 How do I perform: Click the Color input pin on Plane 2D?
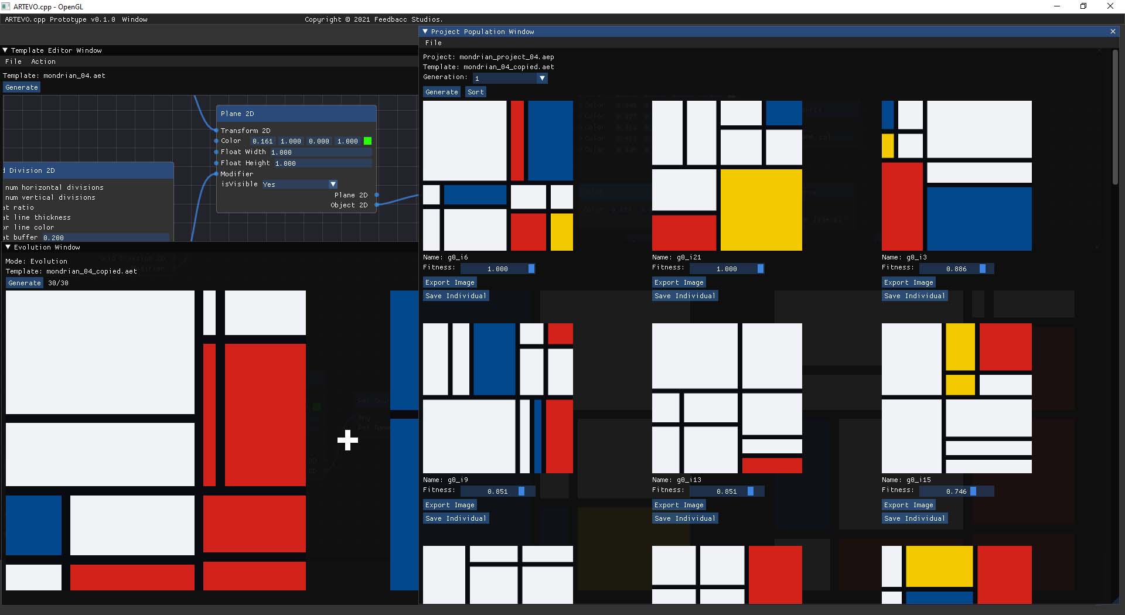(216, 141)
